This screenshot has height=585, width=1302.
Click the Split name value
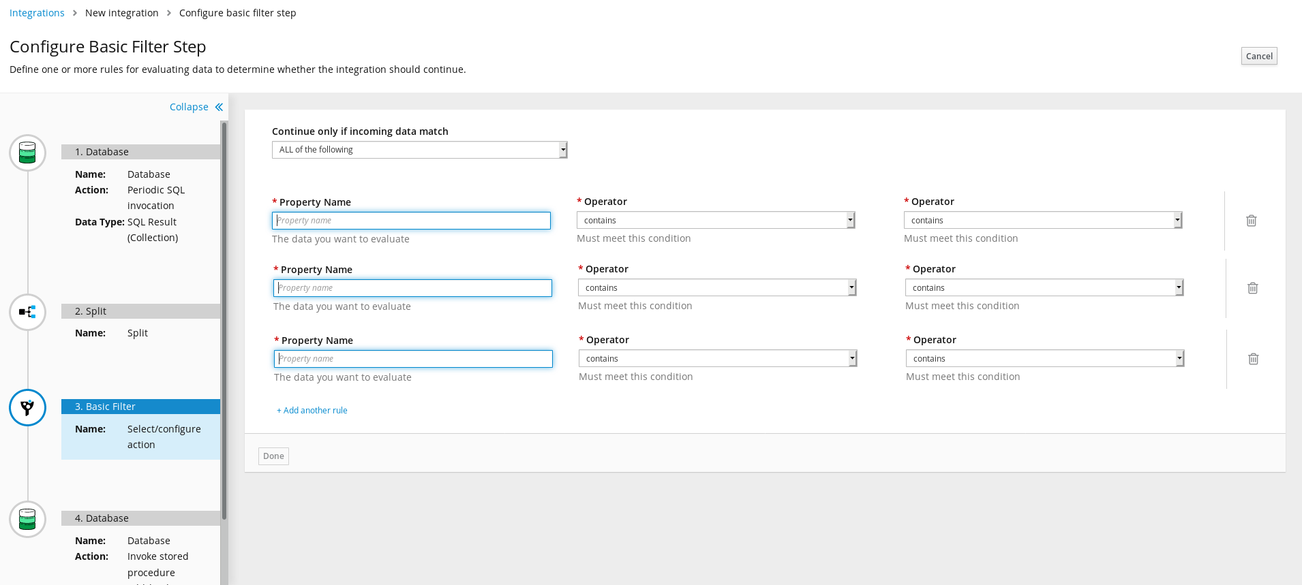click(x=138, y=333)
